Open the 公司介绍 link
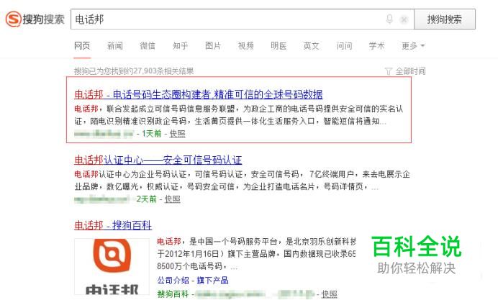498x300 pixels. coord(173,281)
